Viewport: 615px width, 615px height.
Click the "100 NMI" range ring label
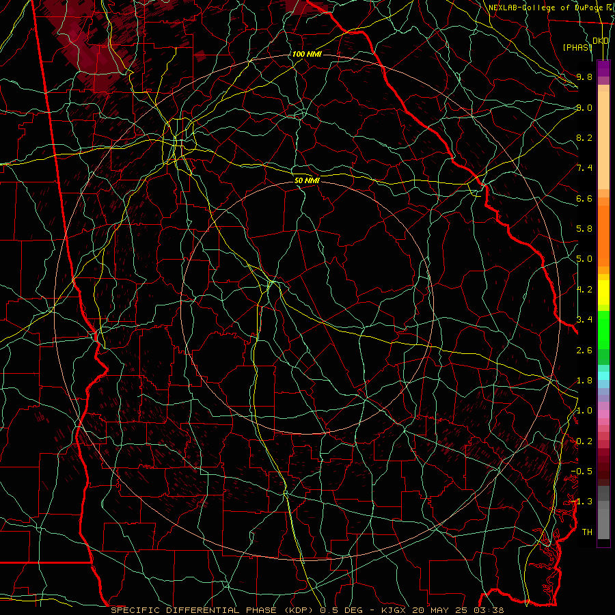click(307, 54)
